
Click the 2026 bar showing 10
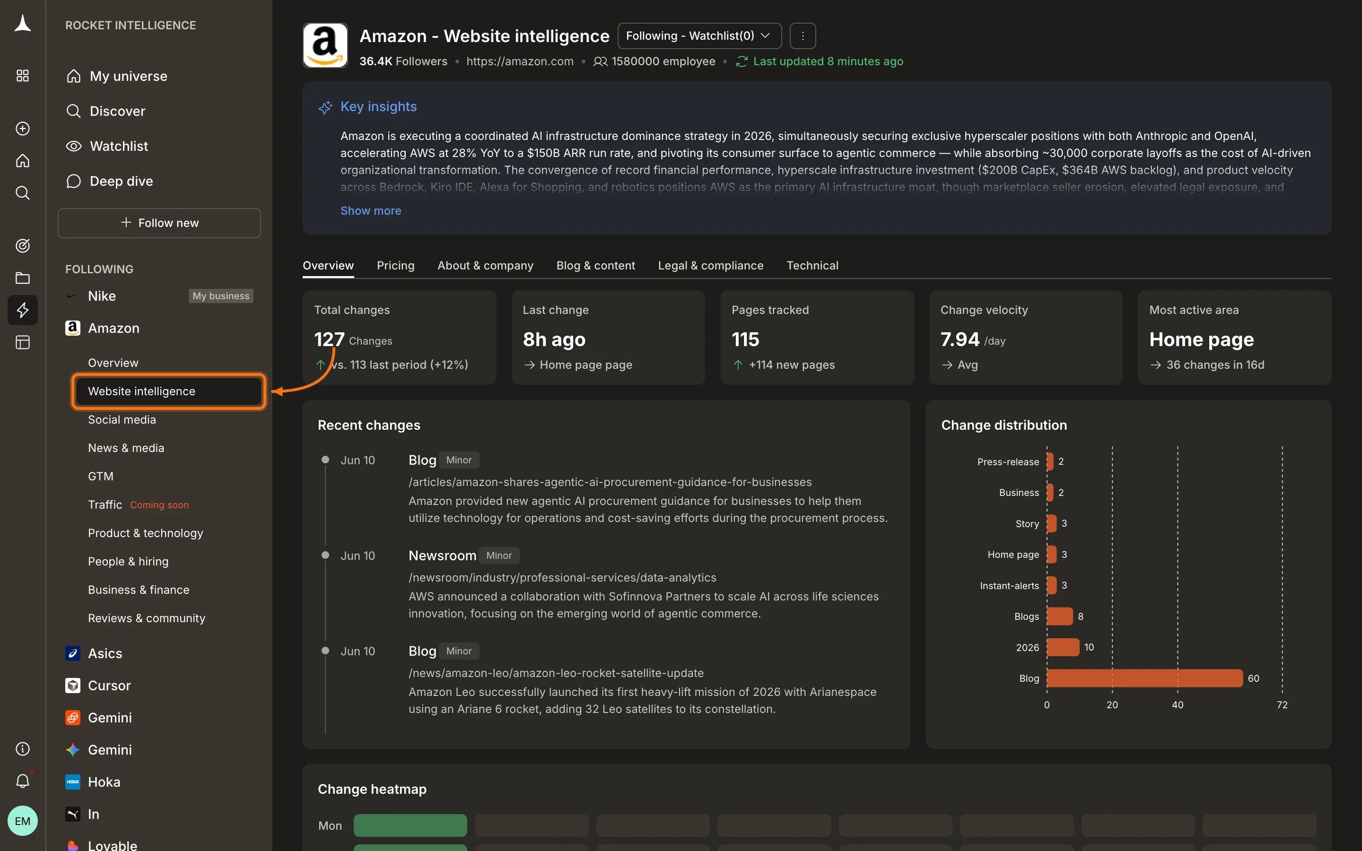(1063, 647)
